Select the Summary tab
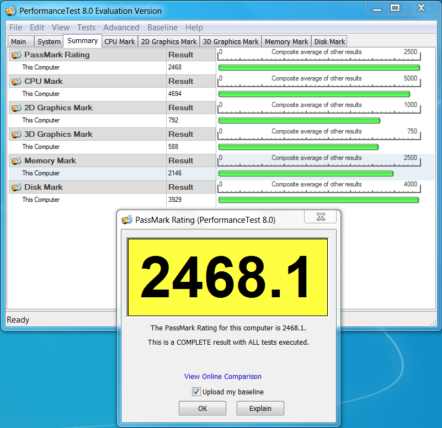The width and height of the screenshot is (442, 428). click(82, 41)
